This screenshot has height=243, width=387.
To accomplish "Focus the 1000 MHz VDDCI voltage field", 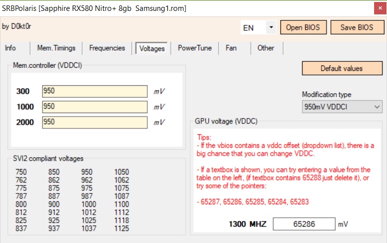I will point(95,107).
